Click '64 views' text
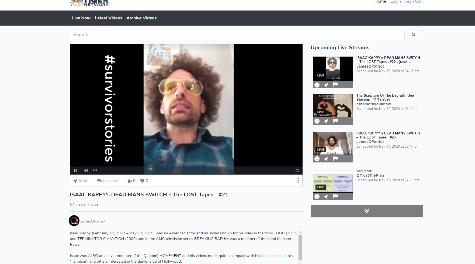 (x=78, y=204)
